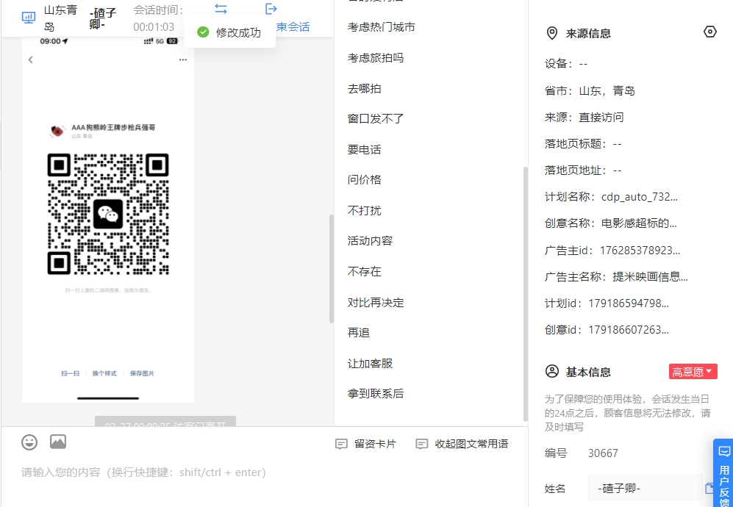Select quick phrase 问价格
The image size is (733, 507).
364,180
